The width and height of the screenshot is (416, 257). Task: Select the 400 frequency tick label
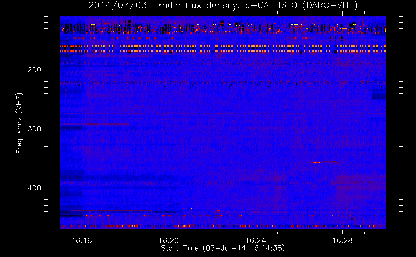click(34, 188)
